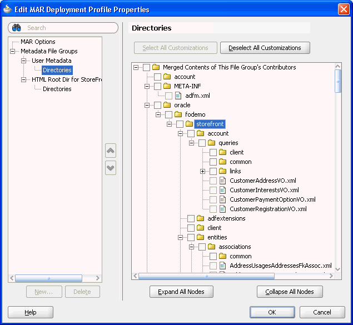
Task: Click the move-up arrow button
Action: pos(111,151)
